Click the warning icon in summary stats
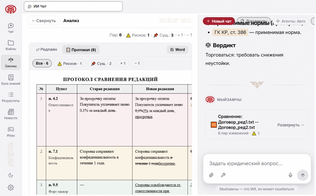The width and height of the screenshot is (316, 196). coord(128,35)
